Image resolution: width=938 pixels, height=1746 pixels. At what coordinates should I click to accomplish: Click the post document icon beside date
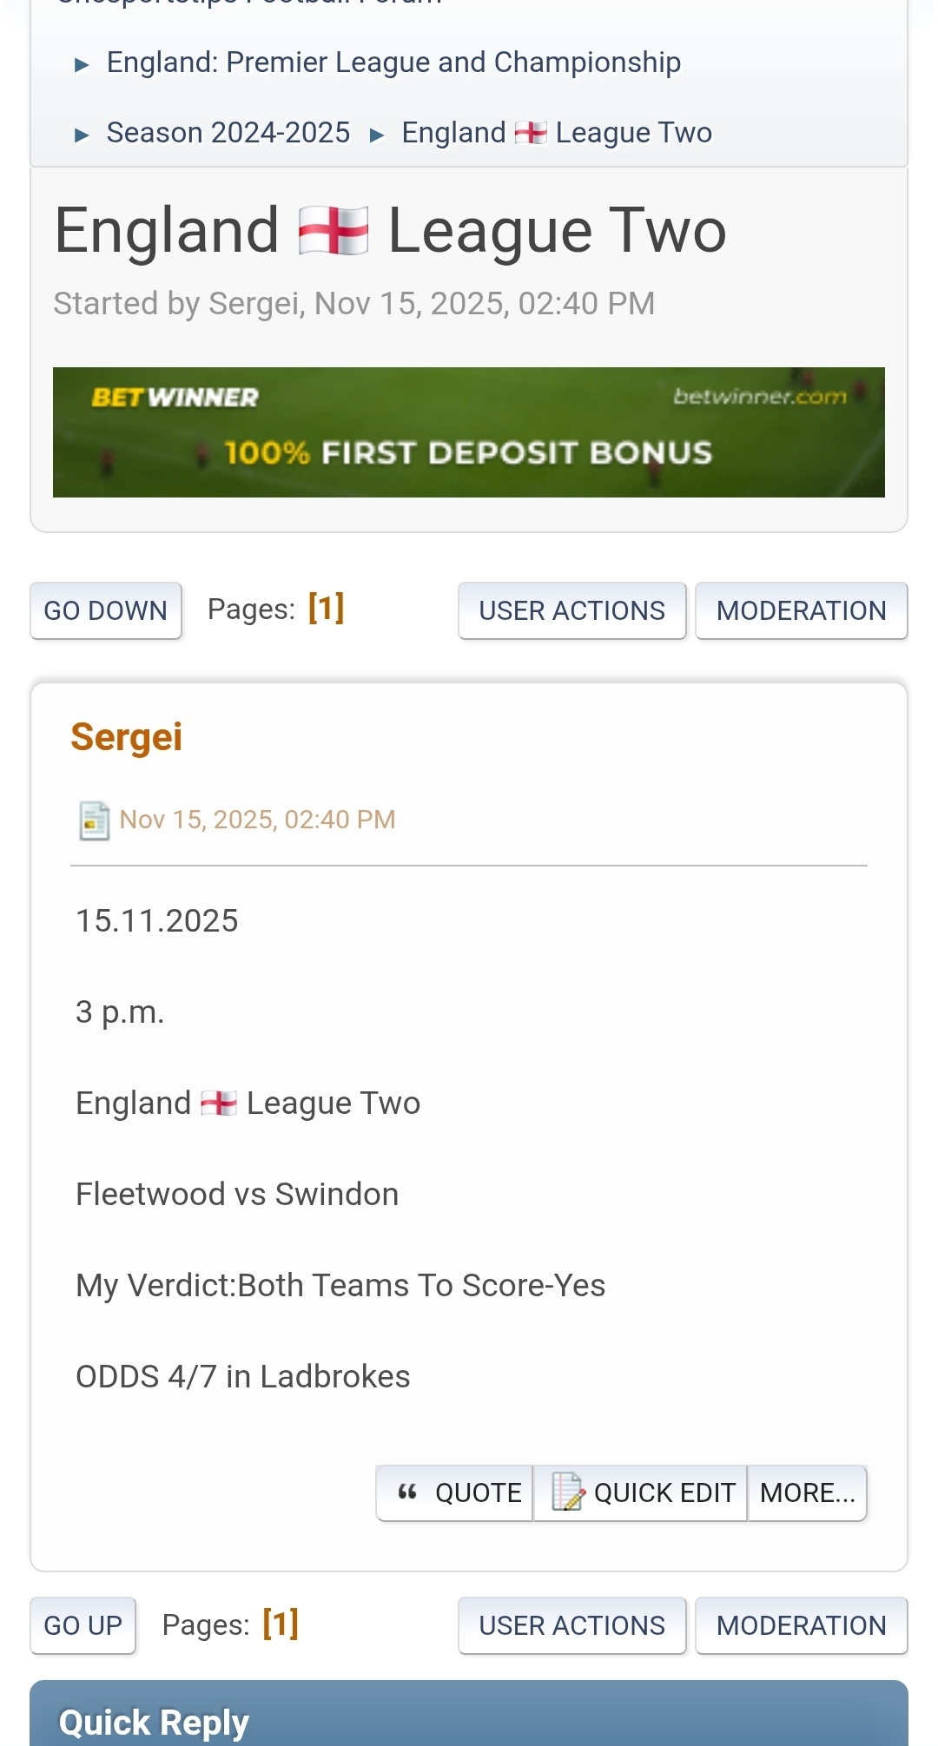coord(94,820)
